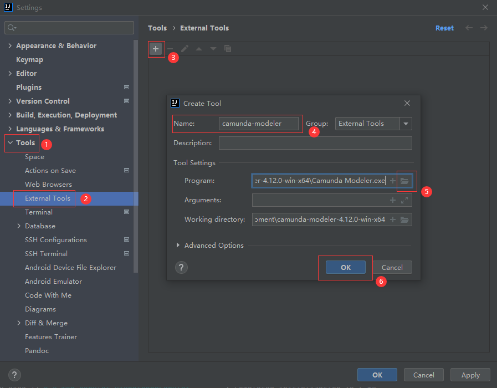Insert macro into Arguments field

(393, 200)
